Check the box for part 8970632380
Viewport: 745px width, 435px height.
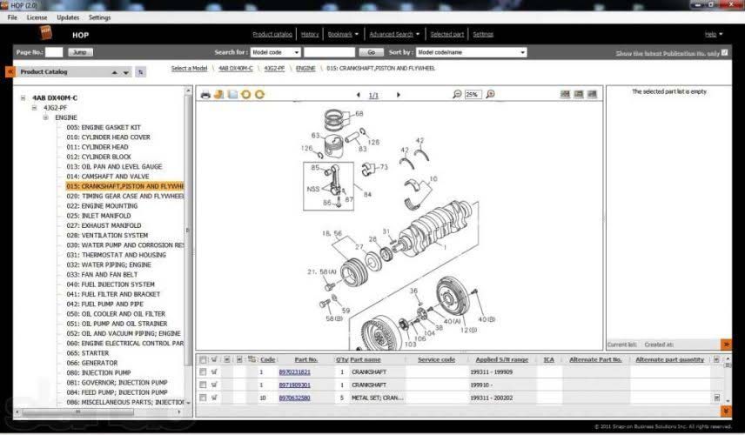click(203, 398)
